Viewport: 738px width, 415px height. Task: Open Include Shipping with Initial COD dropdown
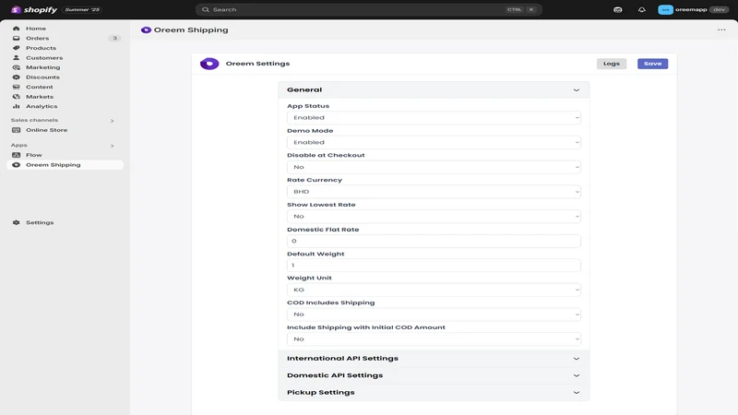434,338
